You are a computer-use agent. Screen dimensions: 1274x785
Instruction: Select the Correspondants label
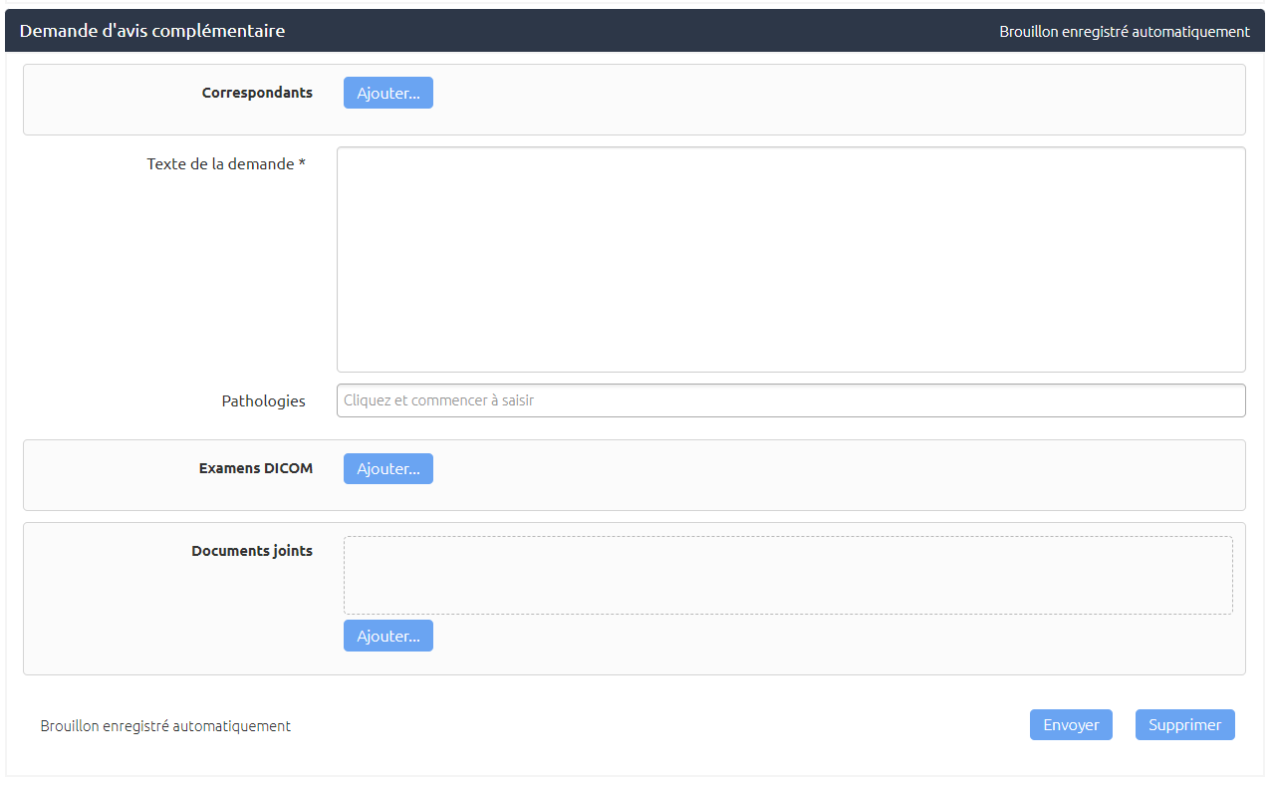[x=257, y=93]
